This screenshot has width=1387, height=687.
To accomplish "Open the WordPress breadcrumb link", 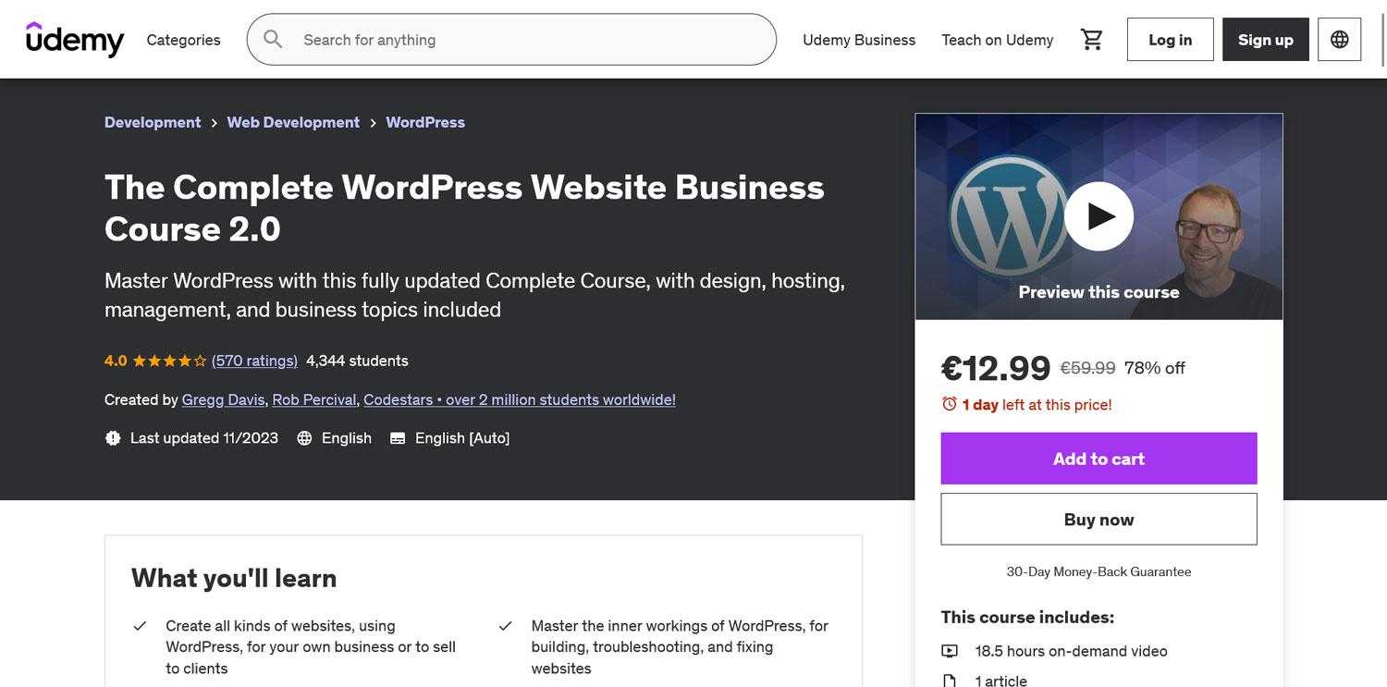I will pos(425,122).
